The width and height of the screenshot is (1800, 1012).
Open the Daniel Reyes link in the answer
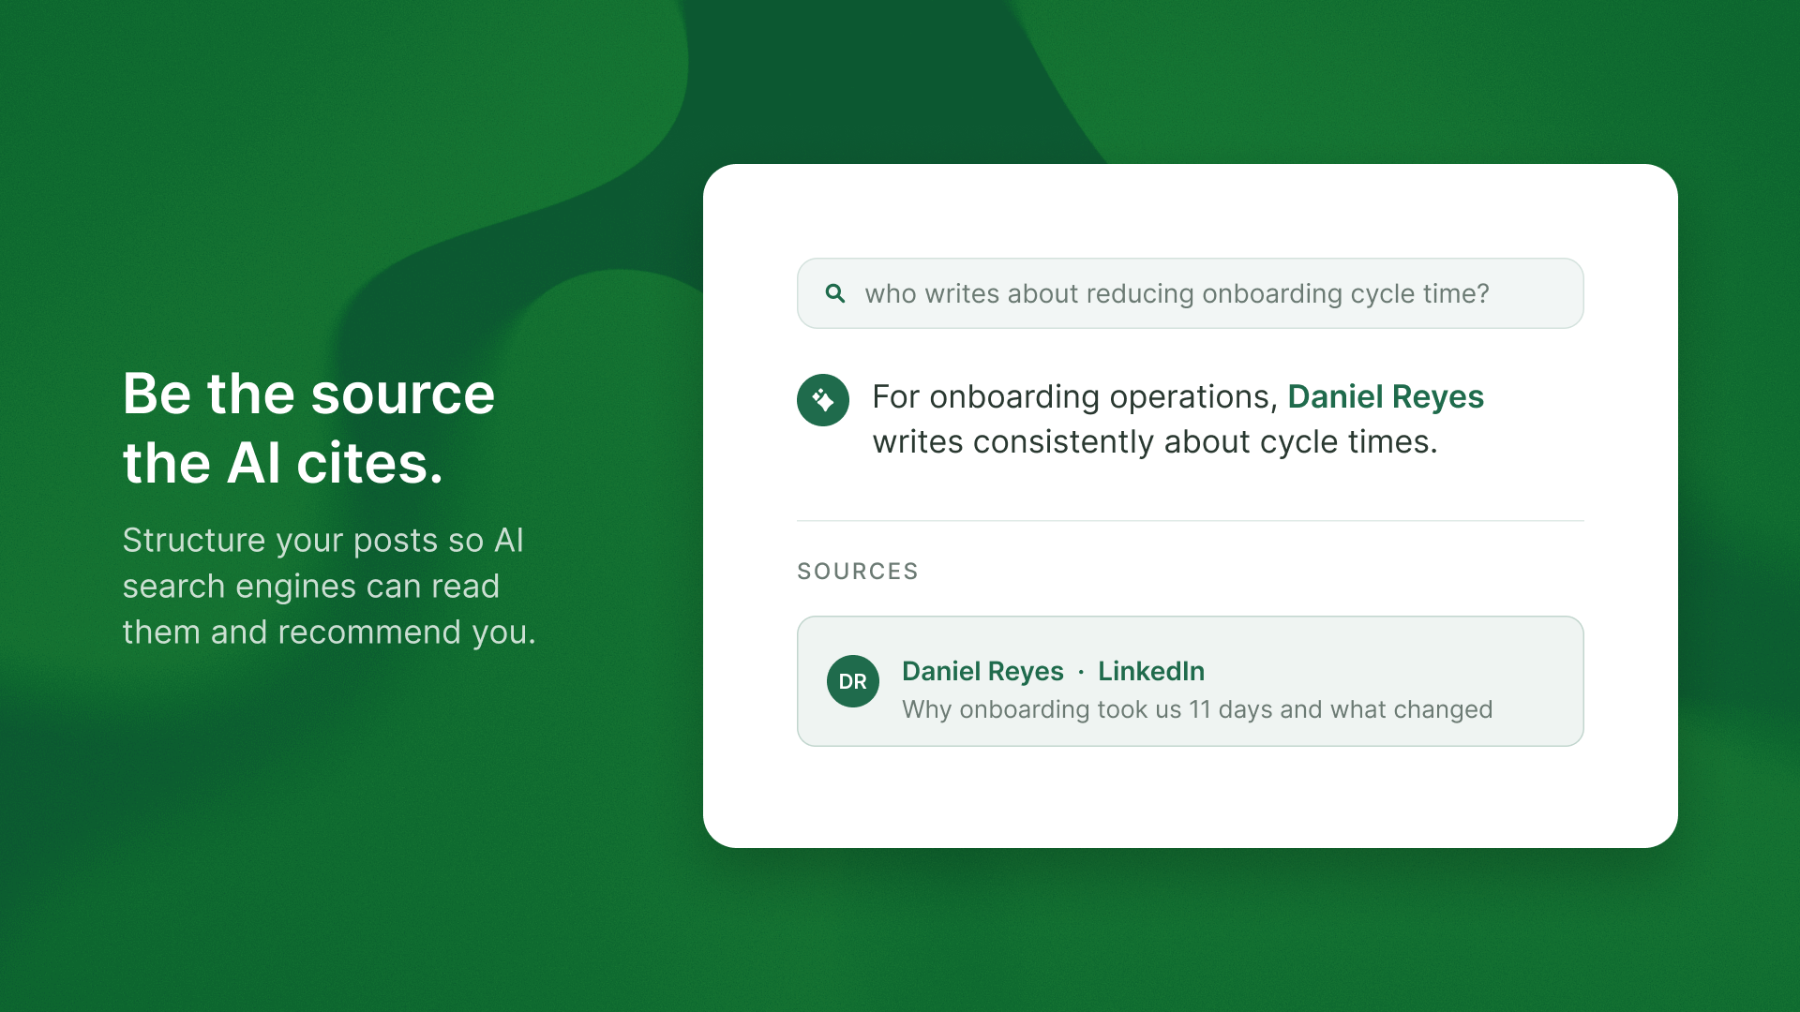click(x=1386, y=396)
